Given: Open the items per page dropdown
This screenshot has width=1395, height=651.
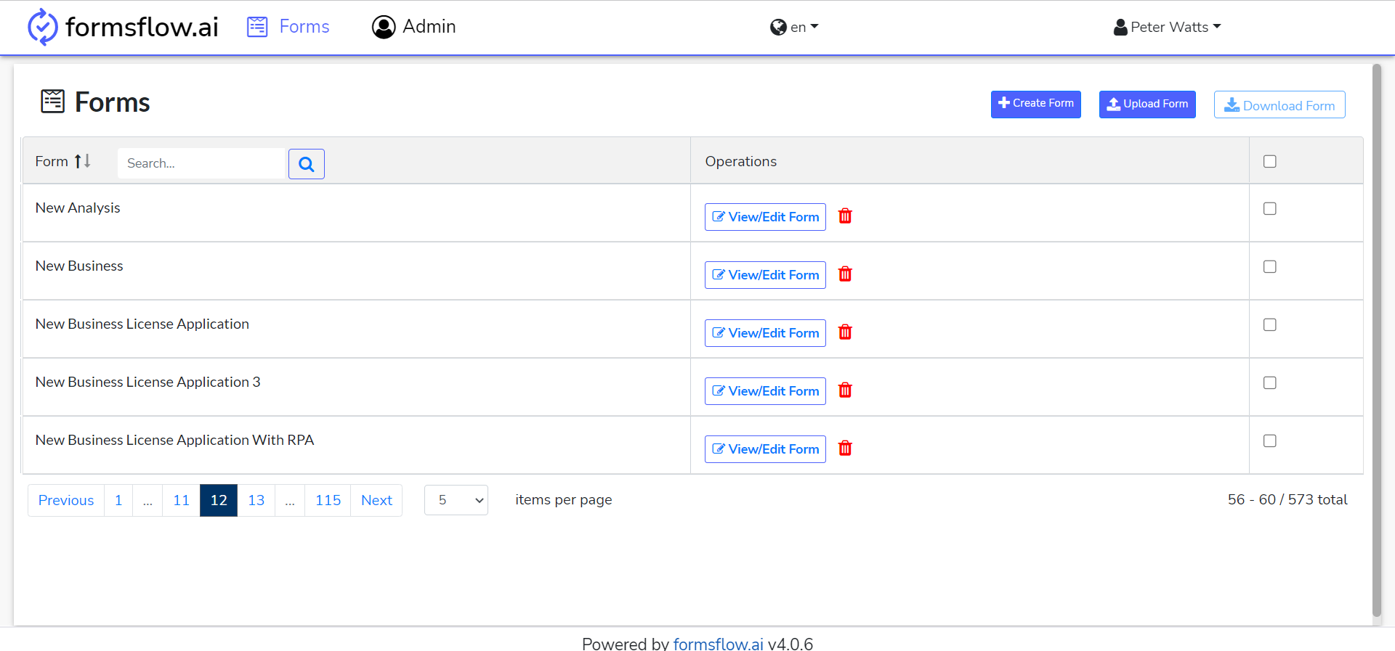Looking at the screenshot, I should click(x=456, y=500).
